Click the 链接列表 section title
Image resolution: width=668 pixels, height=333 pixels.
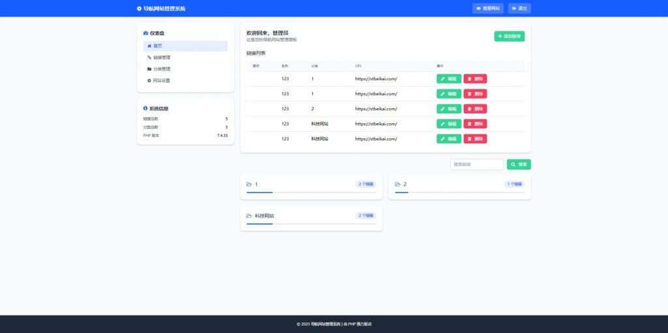(256, 53)
